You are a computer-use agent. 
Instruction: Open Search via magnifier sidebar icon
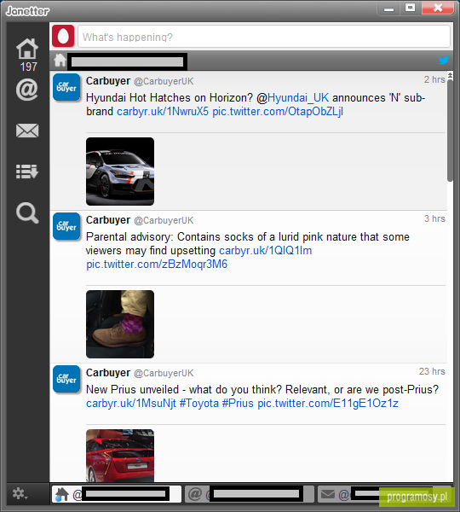27,212
